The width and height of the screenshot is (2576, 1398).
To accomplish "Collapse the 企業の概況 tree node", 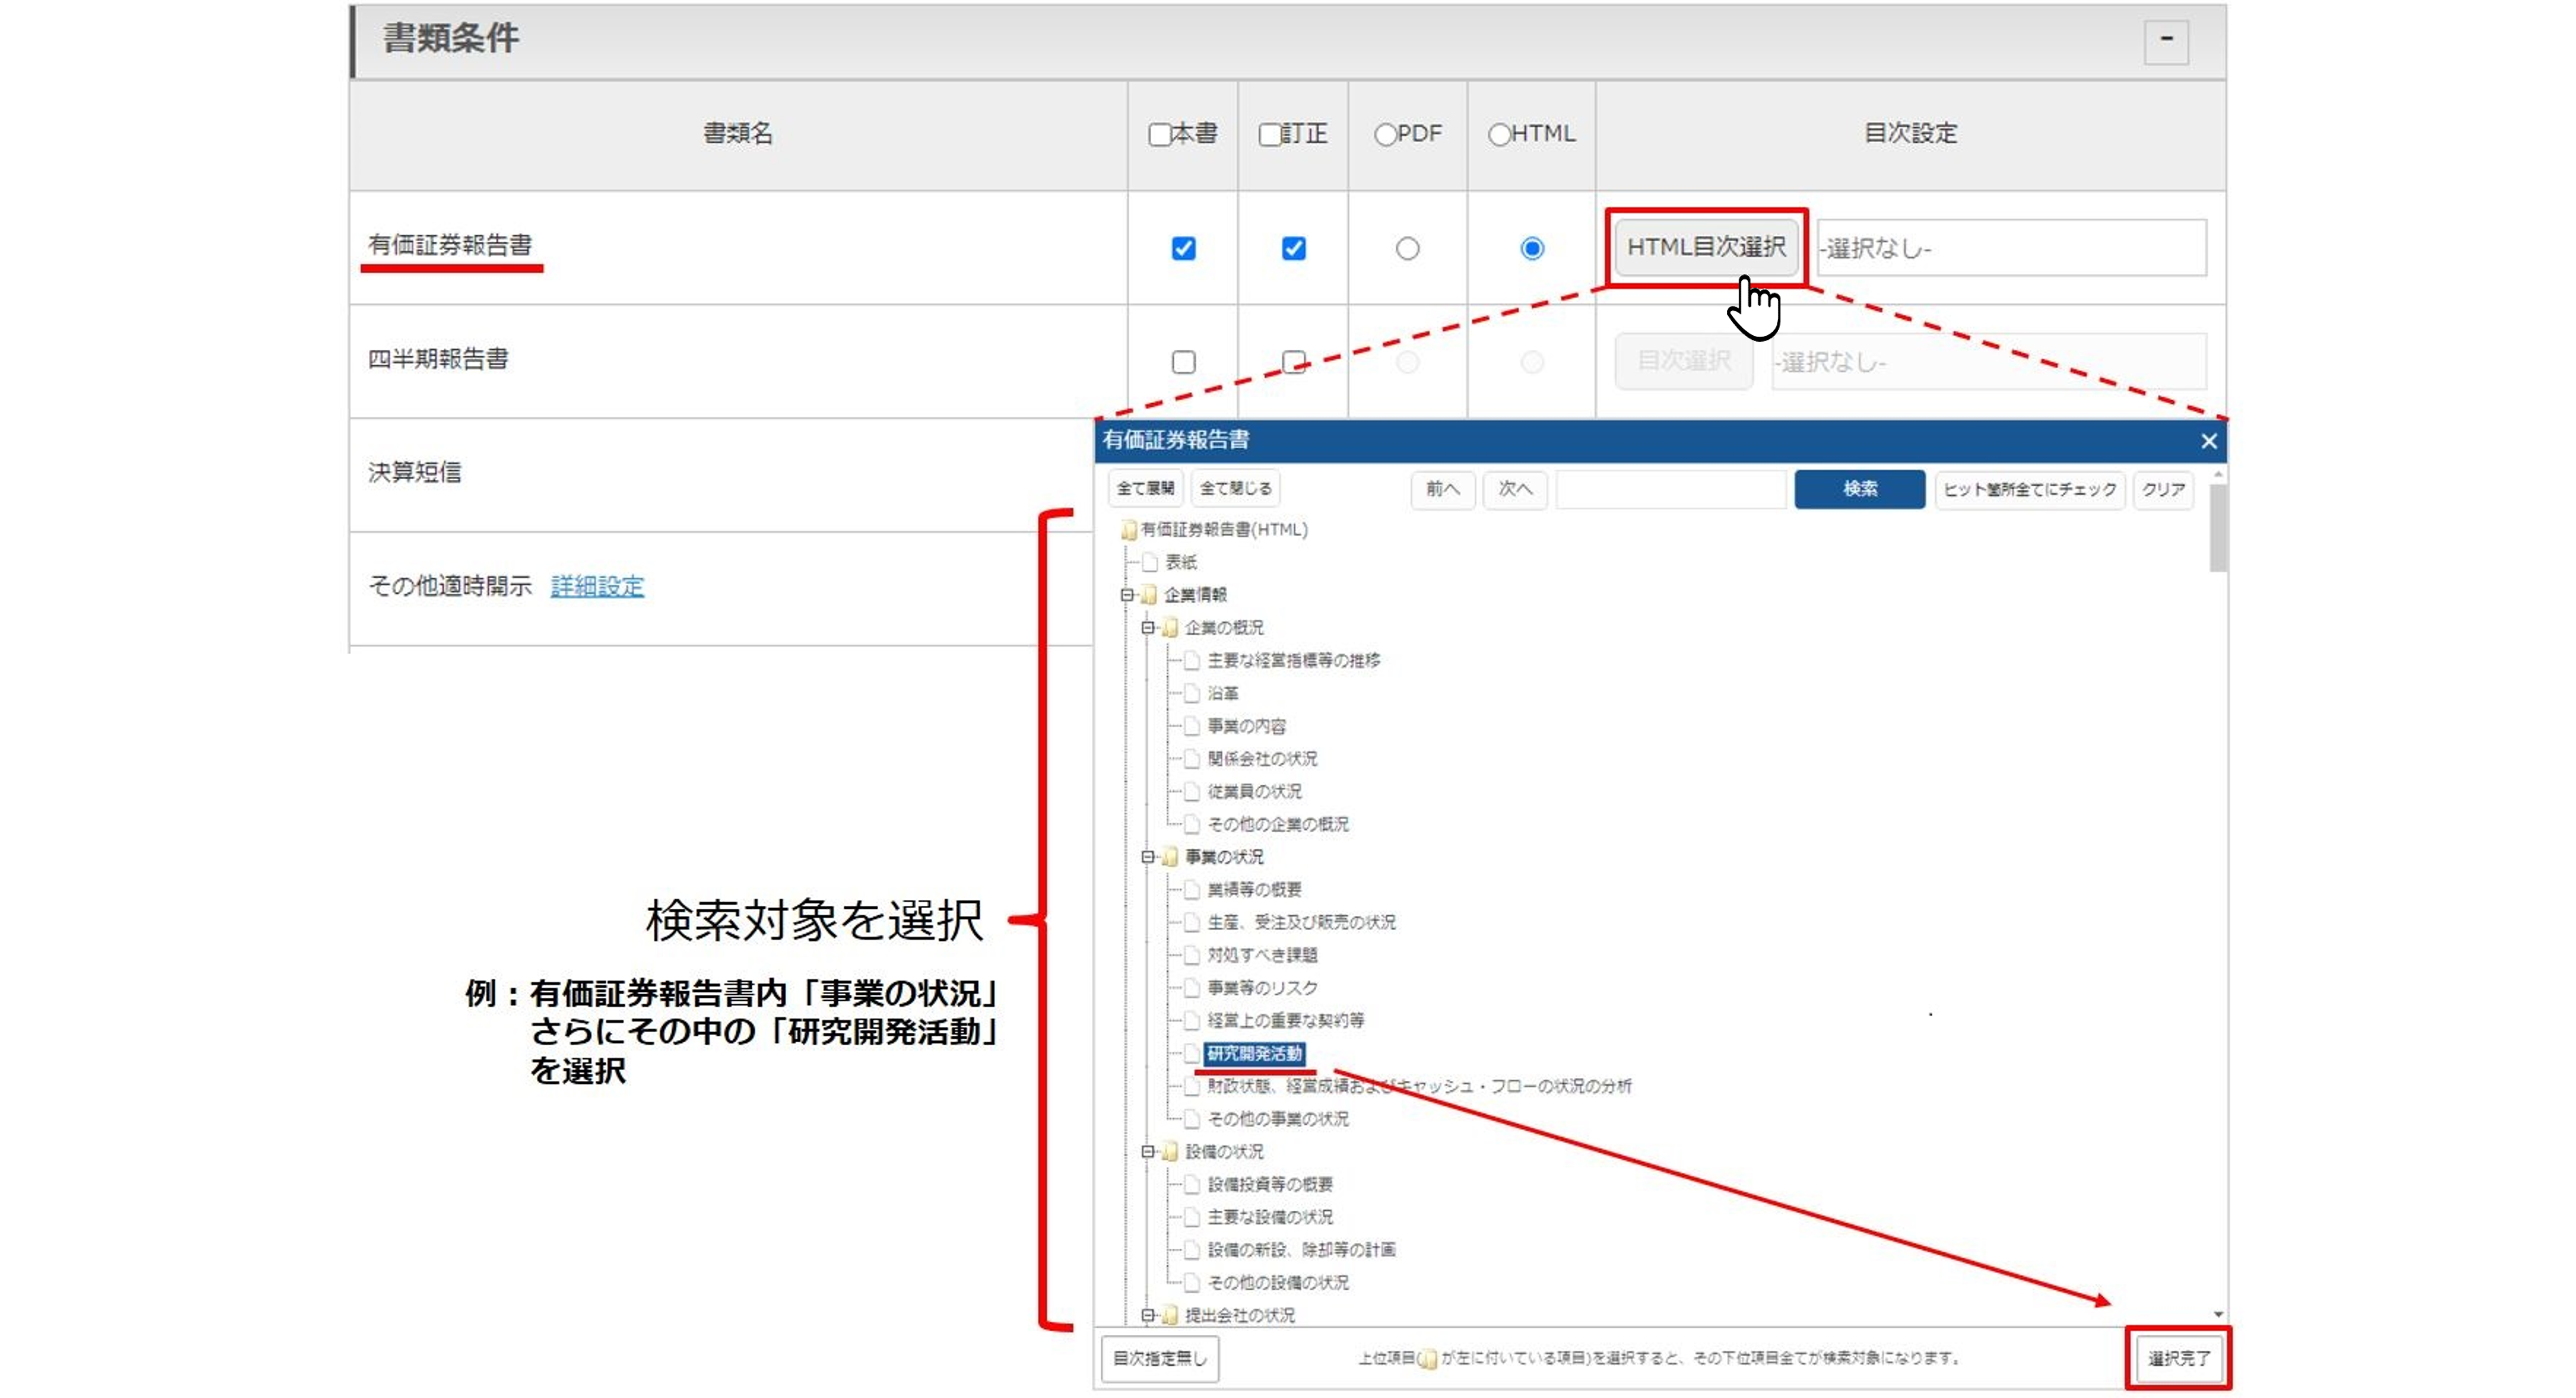I will (1148, 627).
